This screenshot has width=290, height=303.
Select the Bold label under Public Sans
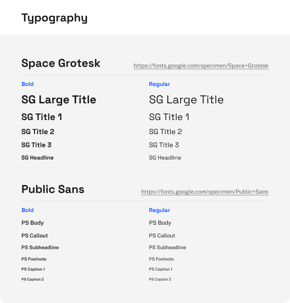pyautogui.click(x=27, y=210)
